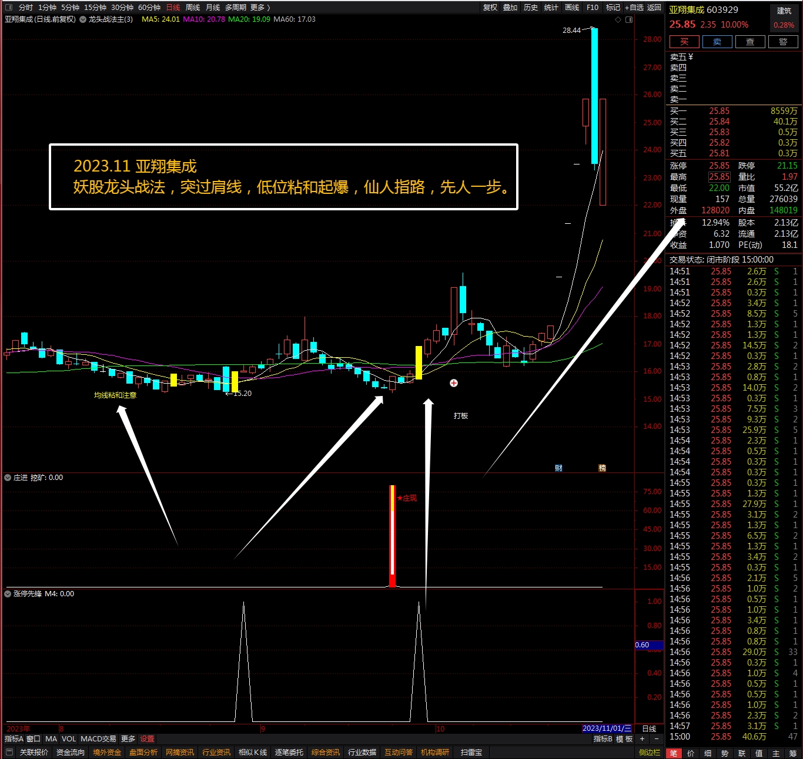
Task: Open the 更多 periods dropdown
Action: pyautogui.click(x=260, y=8)
